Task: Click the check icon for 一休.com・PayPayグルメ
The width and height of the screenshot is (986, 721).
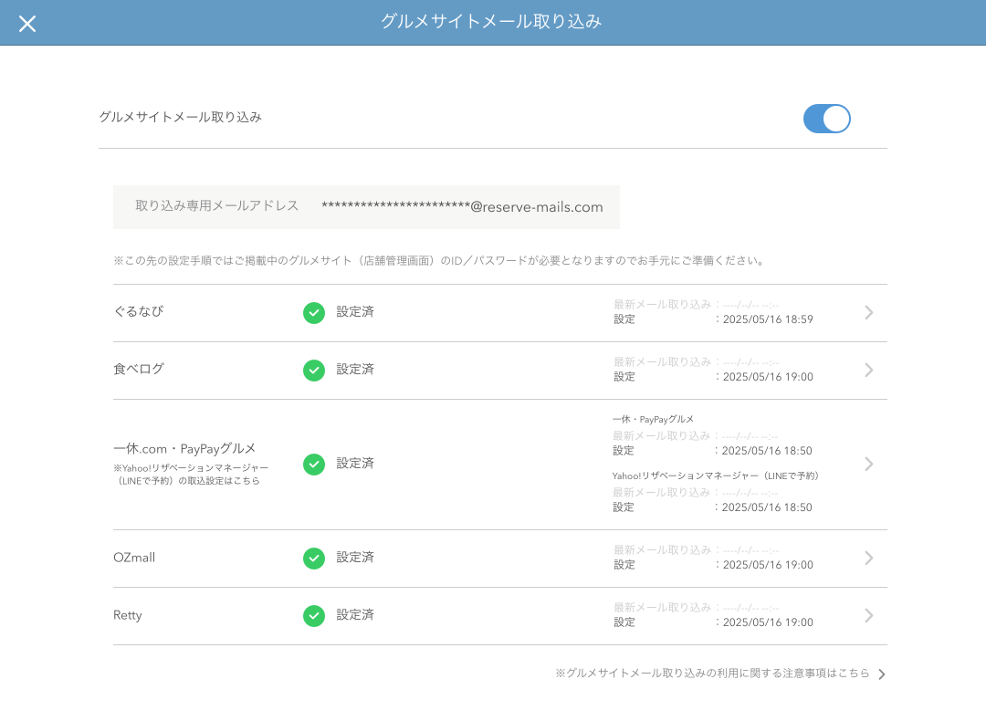Action: [x=314, y=465]
